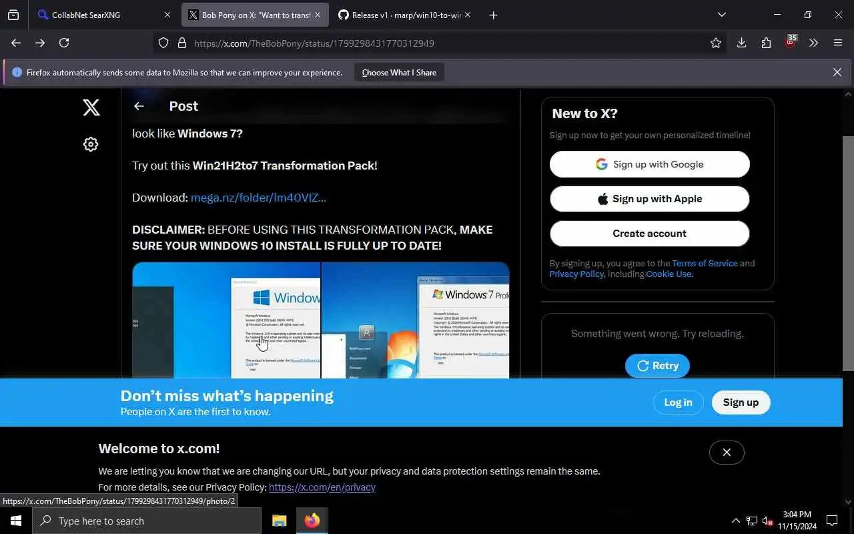
Task: Go forward to the next page
Action: point(40,43)
